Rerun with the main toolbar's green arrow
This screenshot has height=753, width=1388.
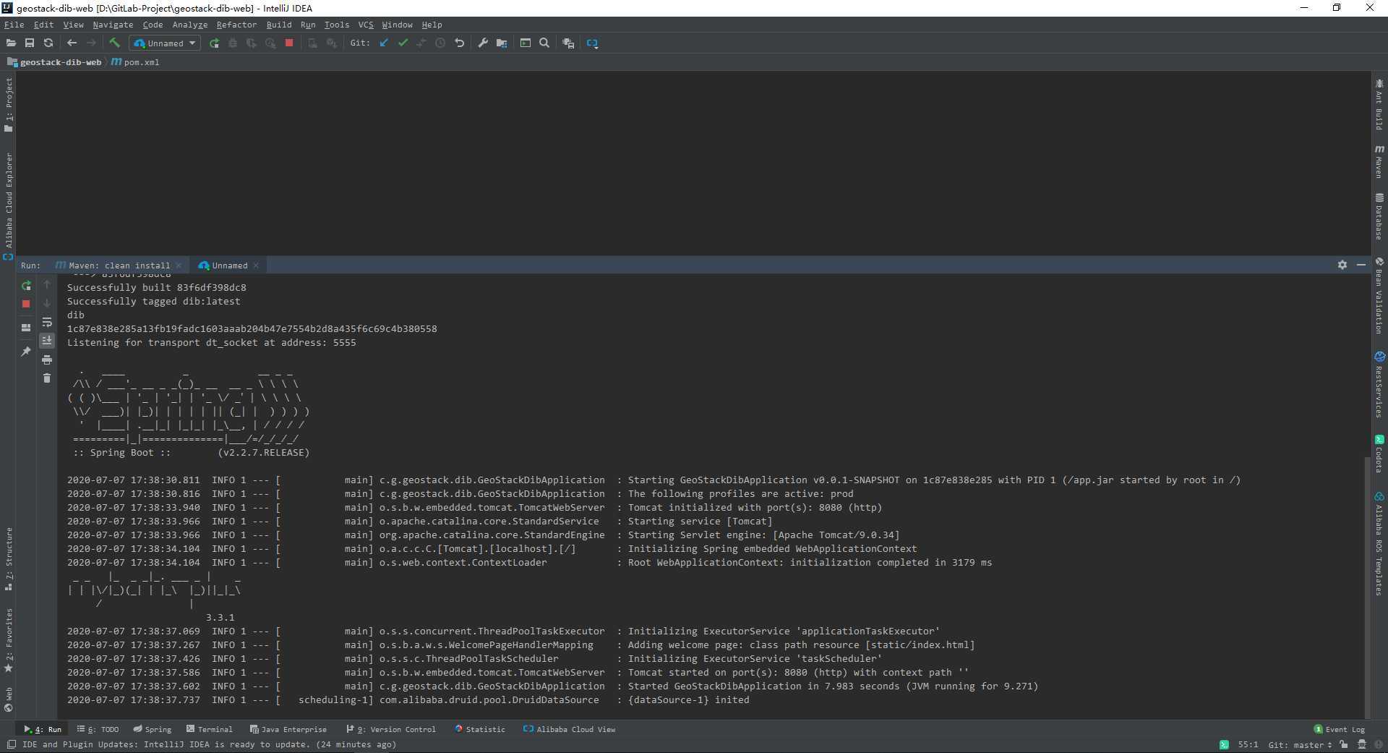(214, 43)
